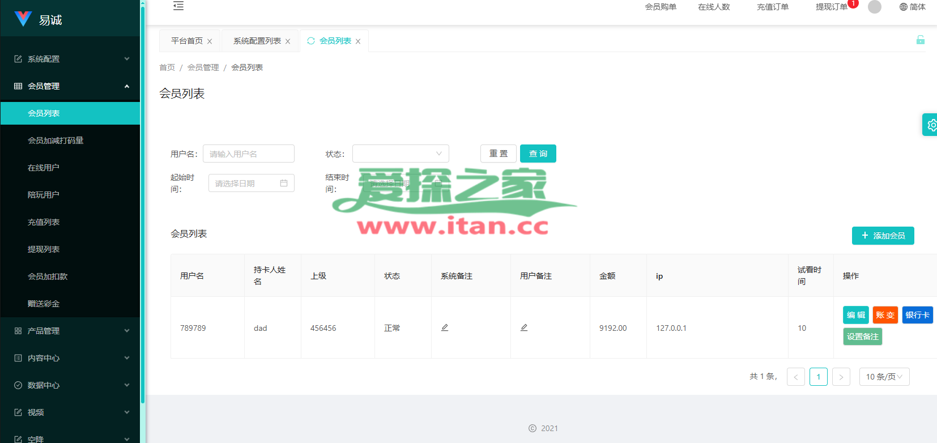Click the sidebar collapse menu icon
The width and height of the screenshot is (937, 443).
[178, 6]
